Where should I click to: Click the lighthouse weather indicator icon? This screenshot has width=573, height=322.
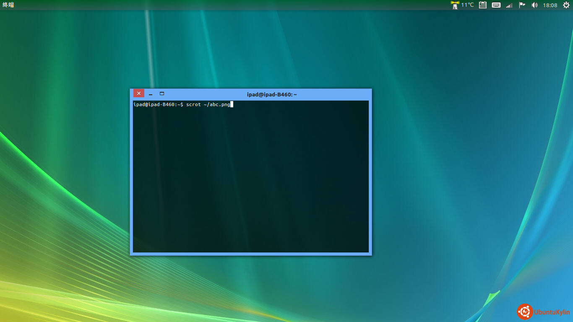[455, 5]
